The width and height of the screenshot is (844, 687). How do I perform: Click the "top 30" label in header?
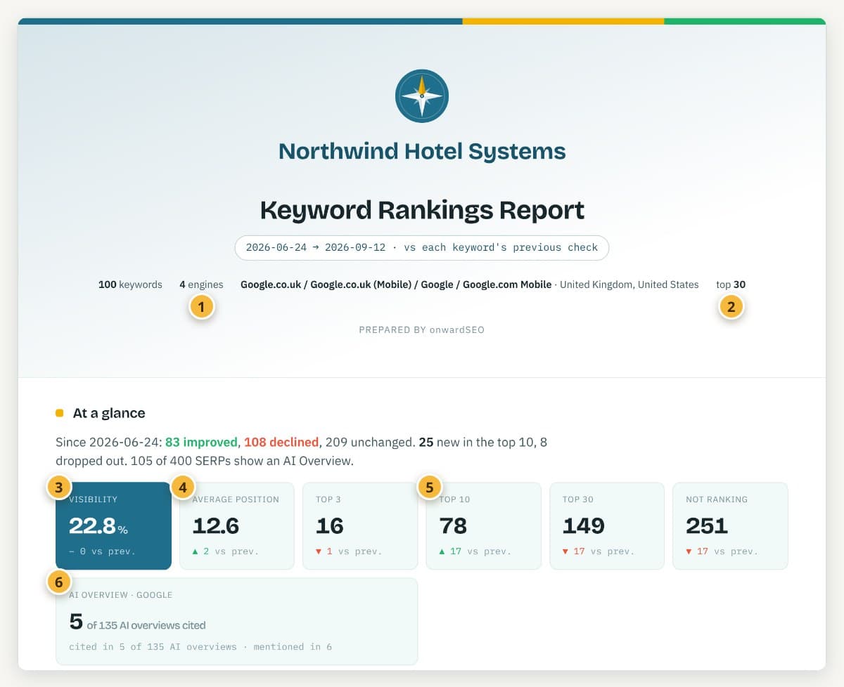coord(731,284)
